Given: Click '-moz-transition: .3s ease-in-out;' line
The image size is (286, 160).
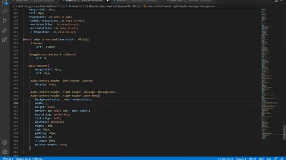Looking at the screenshot, I should pos(55,24).
